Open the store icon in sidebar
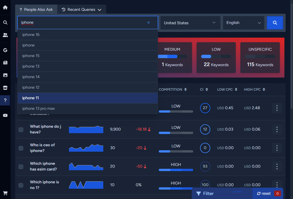The image size is (293, 199). [5, 88]
